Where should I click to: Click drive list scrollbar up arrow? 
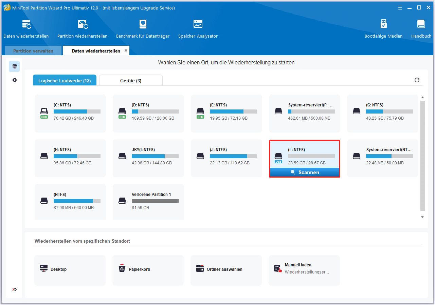(x=422, y=98)
